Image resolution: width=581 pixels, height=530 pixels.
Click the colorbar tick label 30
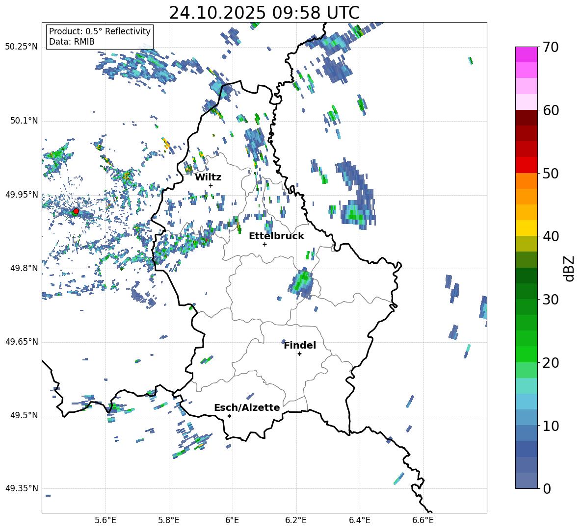551,299
